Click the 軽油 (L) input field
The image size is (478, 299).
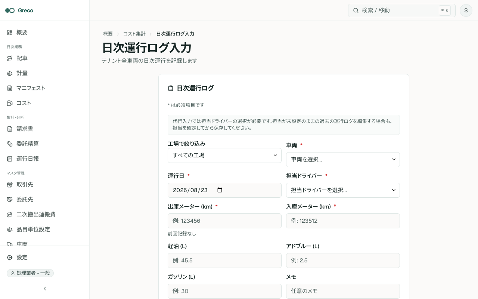(224, 261)
